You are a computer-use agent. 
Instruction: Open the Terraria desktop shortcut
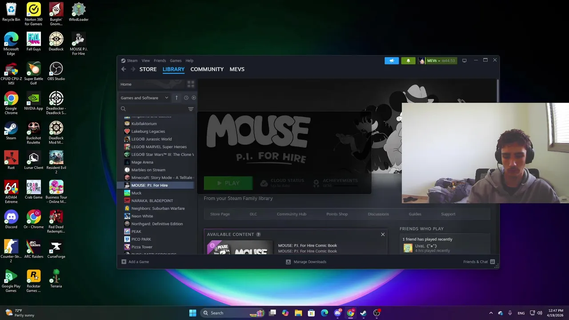tap(56, 279)
